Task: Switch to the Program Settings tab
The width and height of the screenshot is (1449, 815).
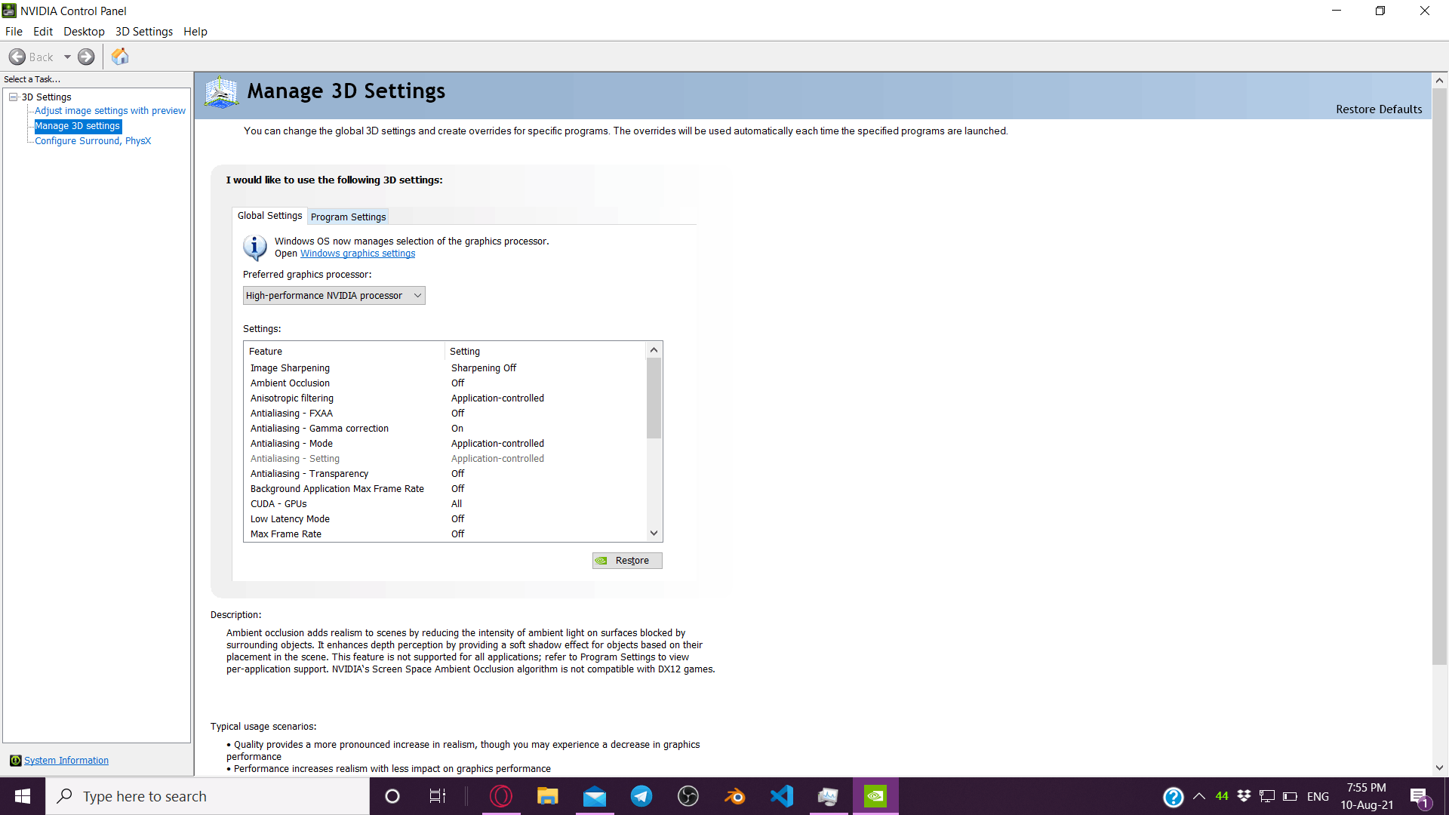Action: point(348,217)
